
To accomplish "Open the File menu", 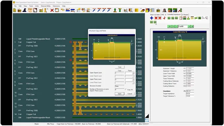I will 15,6.
